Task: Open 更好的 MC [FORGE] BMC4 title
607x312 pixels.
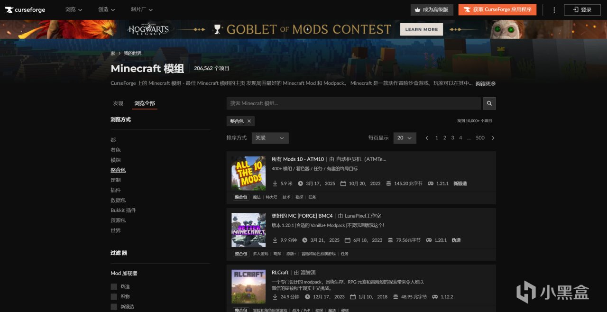Action: [302, 216]
